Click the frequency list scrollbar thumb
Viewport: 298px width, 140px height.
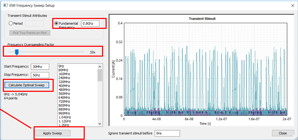tap(100, 75)
